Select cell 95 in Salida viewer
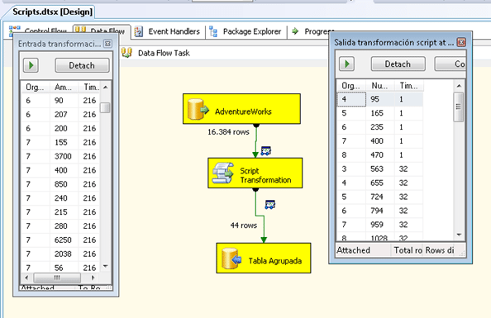Image resolution: width=491 pixels, height=318 pixels. tap(380, 99)
